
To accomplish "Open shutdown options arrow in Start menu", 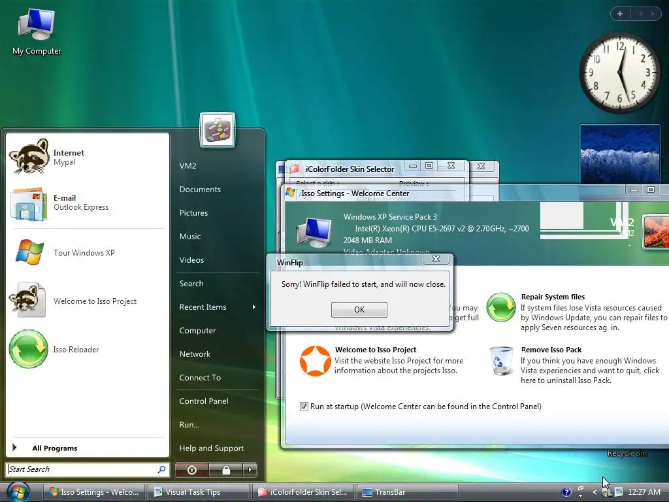I will click(x=250, y=470).
